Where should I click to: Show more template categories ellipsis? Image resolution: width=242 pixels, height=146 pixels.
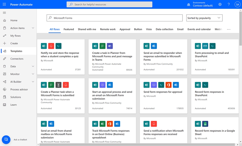[229, 29]
